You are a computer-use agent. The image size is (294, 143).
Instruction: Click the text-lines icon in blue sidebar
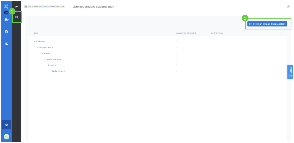[7, 44]
